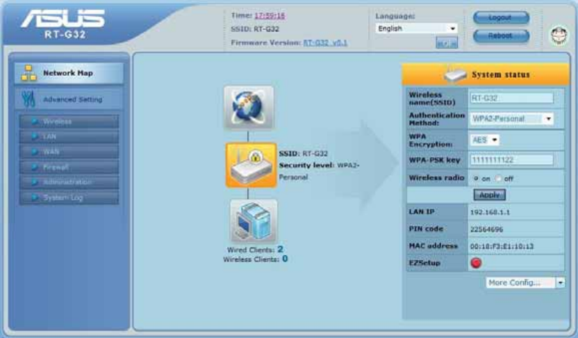Click the red EZSetup indicator
Screen dimensions: 578x338
[476, 263]
